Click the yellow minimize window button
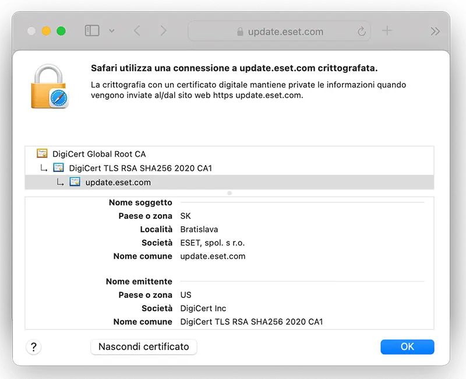 tap(46, 31)
